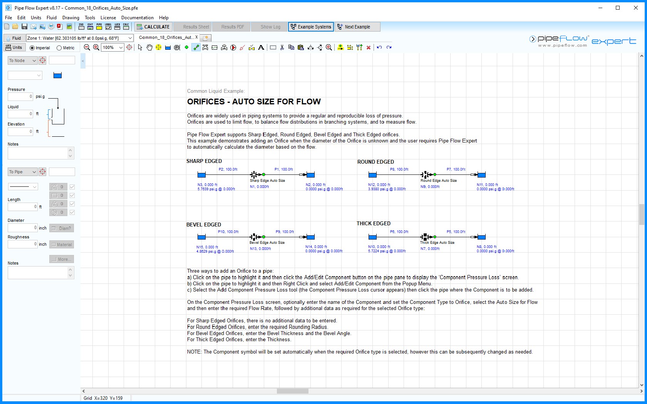Image resolution: width=647 pixels, height=404 pixels.
Task: Select the Metric units radio button
Action: (59, 48)
